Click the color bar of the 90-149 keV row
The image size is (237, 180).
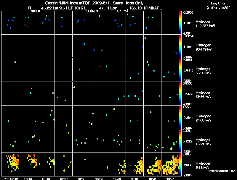pyautogui.click(x=180, y=46)
